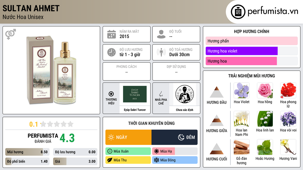Viewport: 303px width, 170px height.
Task: Click the Mùi hương 8.50 rating bar
Action: tap(27, 152)
